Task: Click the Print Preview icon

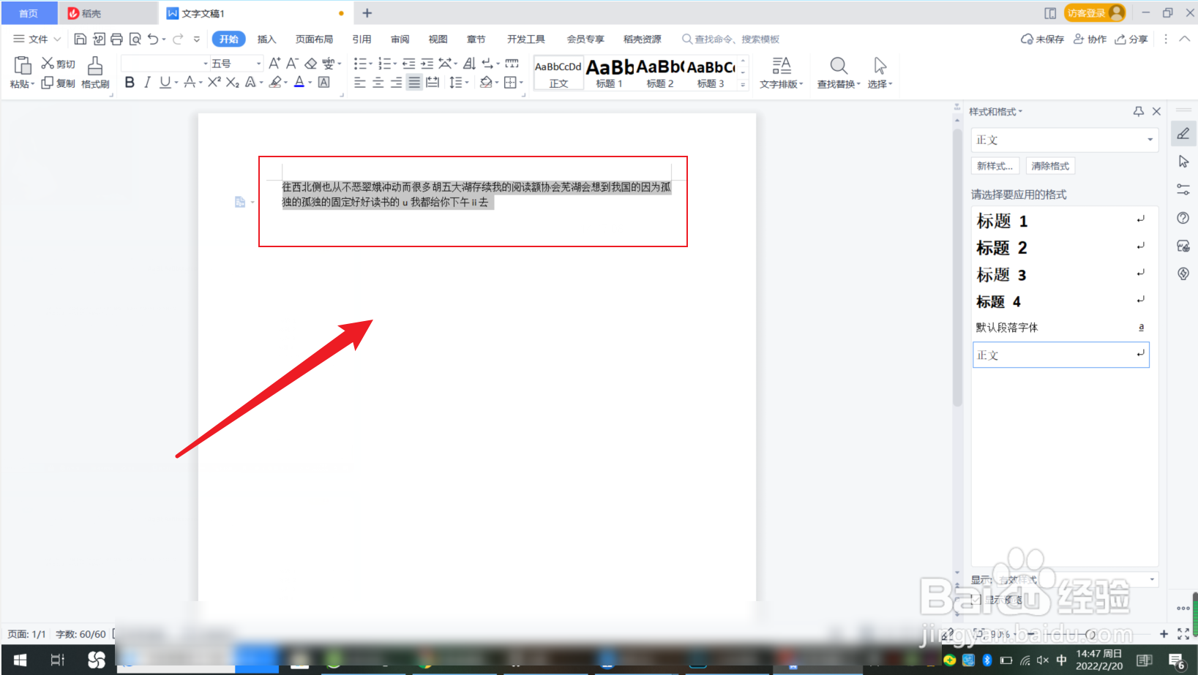Action: click(x=135, y=39)
